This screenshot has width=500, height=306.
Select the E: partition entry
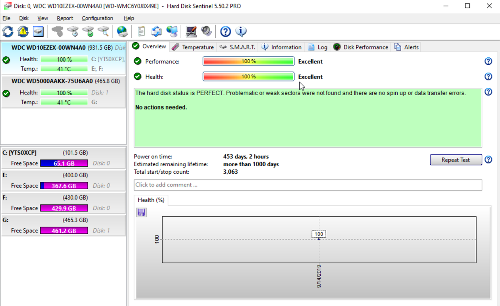click(x=63, y=180)
